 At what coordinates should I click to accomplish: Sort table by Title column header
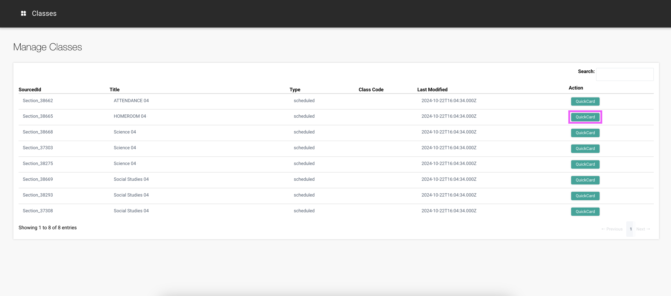114,90
